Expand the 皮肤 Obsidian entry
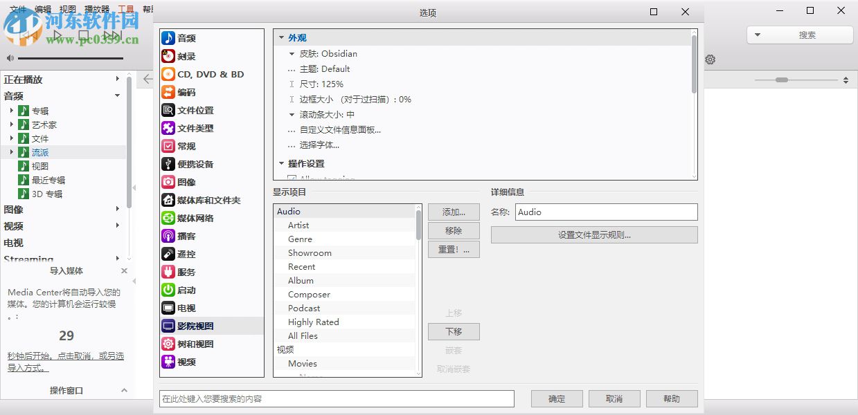This screenshot has width=858, height=415. click(292, 53)
